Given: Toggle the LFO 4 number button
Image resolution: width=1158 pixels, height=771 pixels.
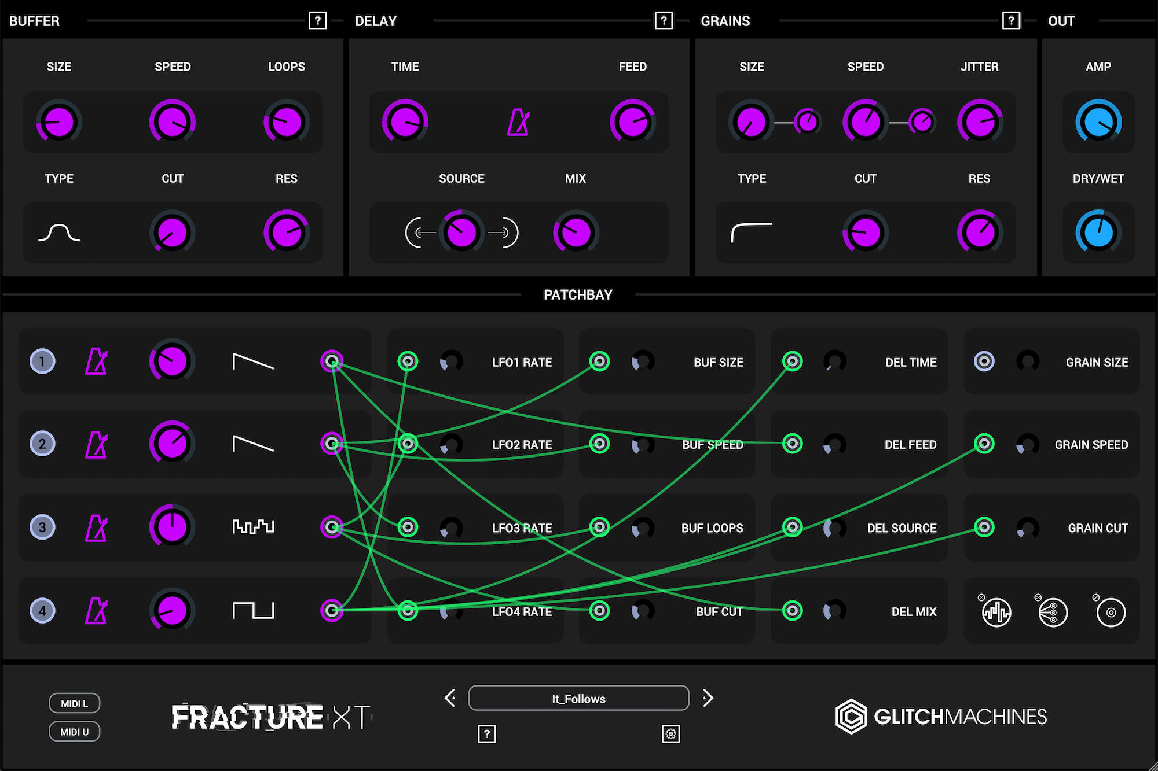Looking at the screenshot, I should tap(42, 610).
